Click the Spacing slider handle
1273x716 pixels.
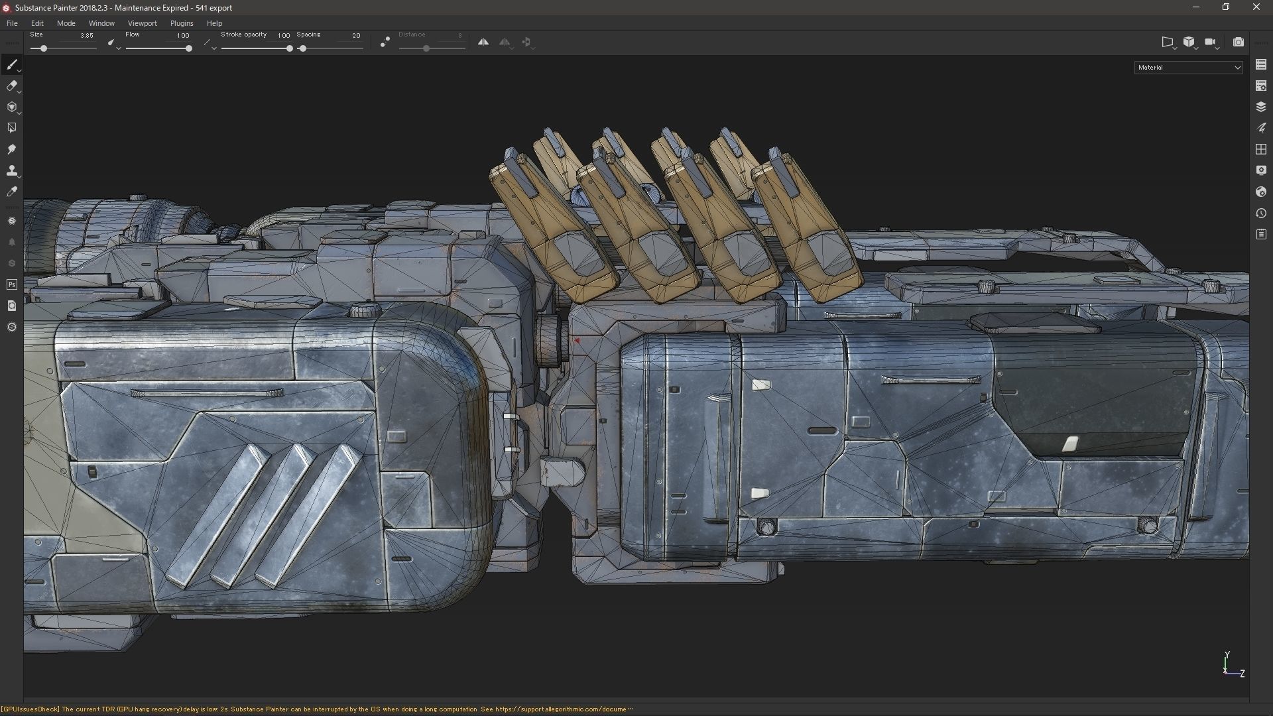pos(302,48)
